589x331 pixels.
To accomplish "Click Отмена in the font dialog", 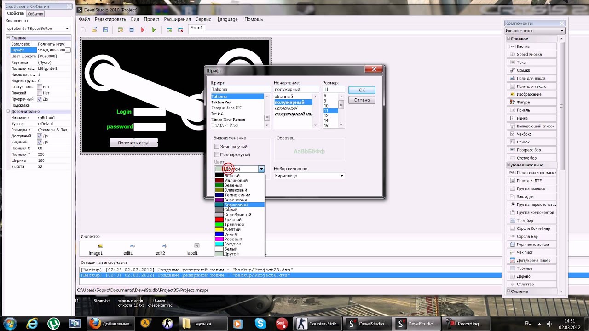I will click(362, 100).
